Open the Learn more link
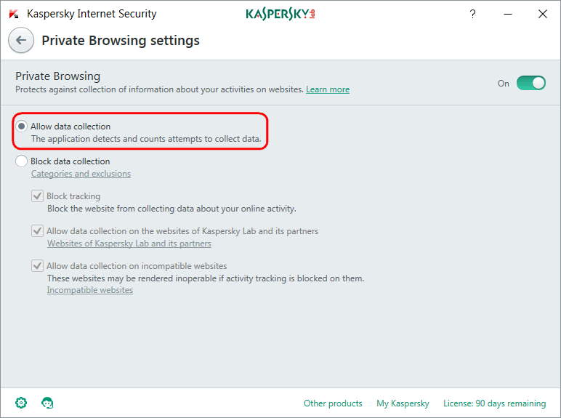 (x=328, y=89)
